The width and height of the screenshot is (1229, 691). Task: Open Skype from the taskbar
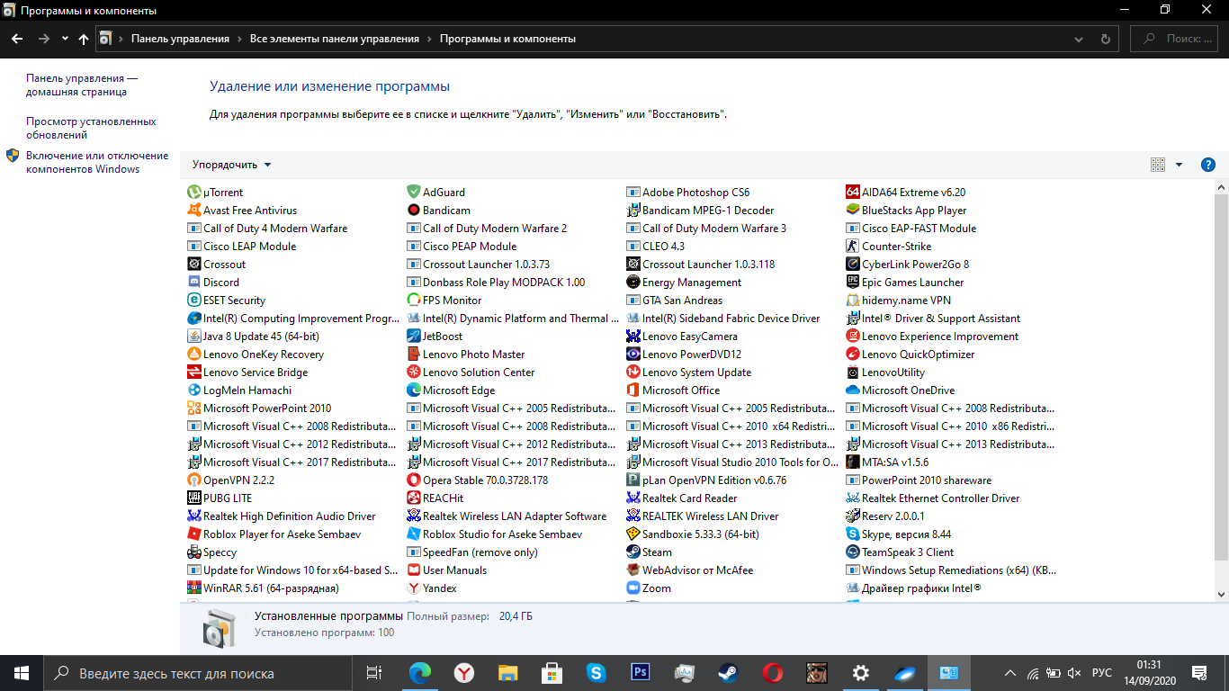point(596,673)
